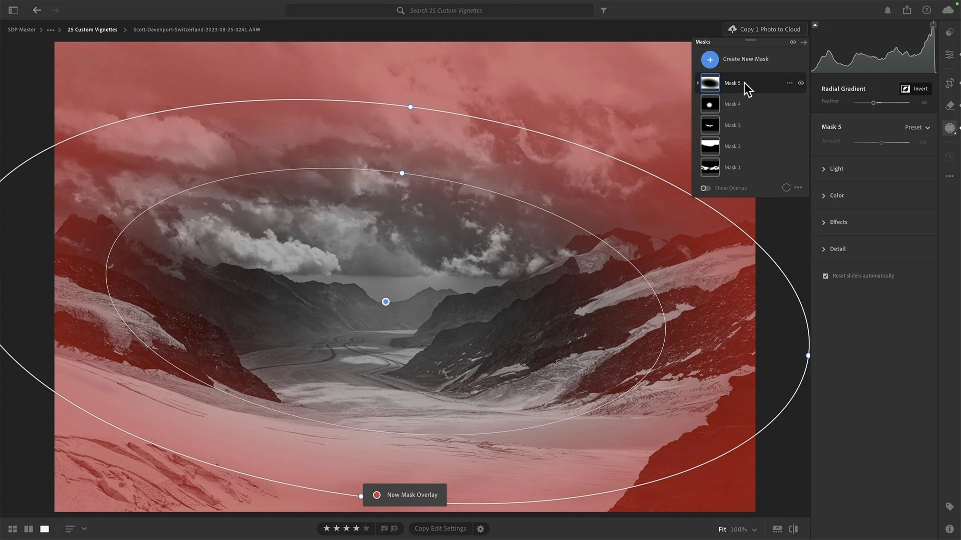
Task: Expand the Light section
Action: 836,169
